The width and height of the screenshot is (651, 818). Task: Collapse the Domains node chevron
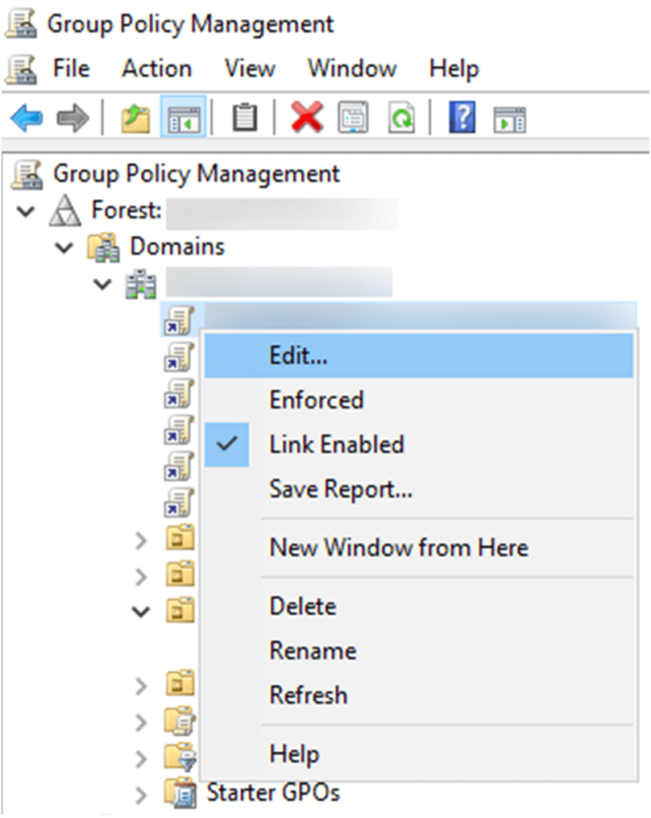64,247
